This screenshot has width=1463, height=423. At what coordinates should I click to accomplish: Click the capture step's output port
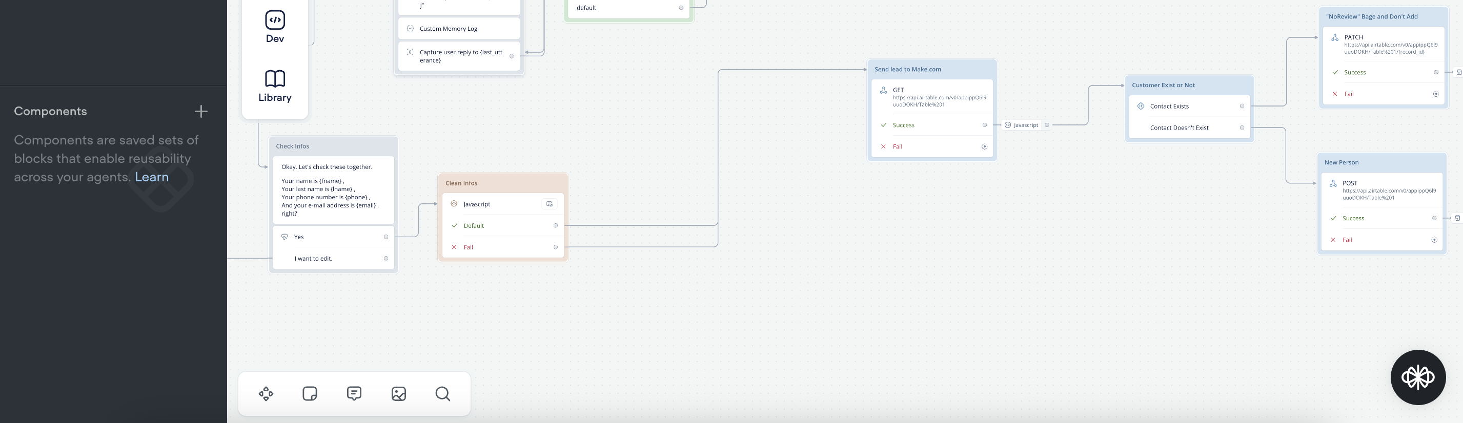512,56
